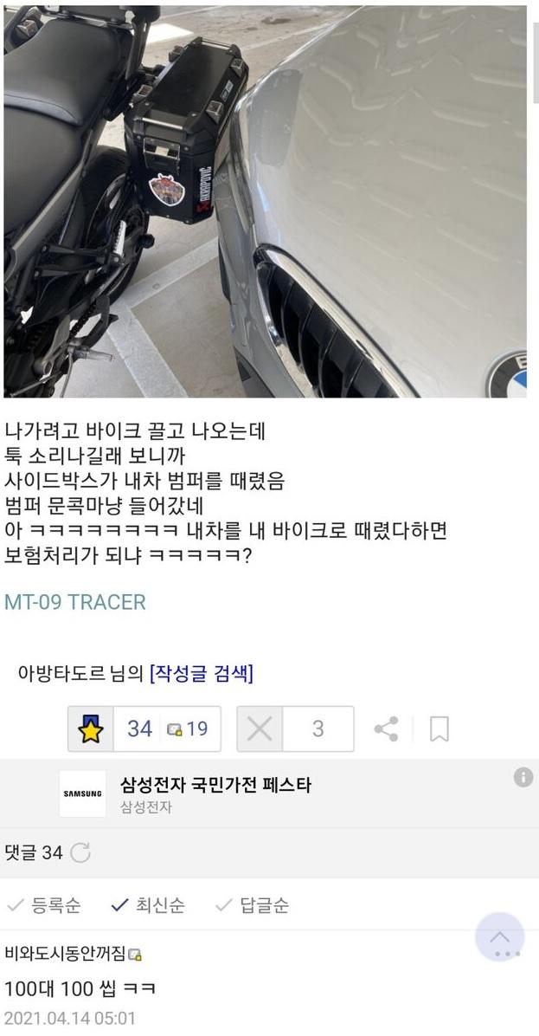
Task: Refresh comments with the circular arrow icon
Action: pos(80,853)
